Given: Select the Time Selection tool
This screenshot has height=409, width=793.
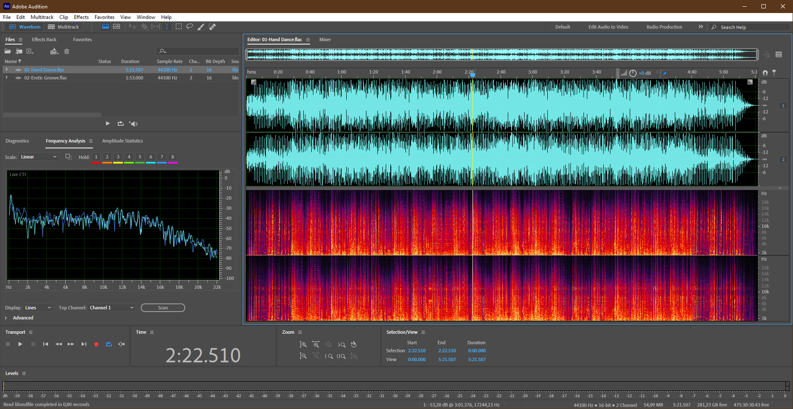Looking at the screenshot, I should [167, 26].
